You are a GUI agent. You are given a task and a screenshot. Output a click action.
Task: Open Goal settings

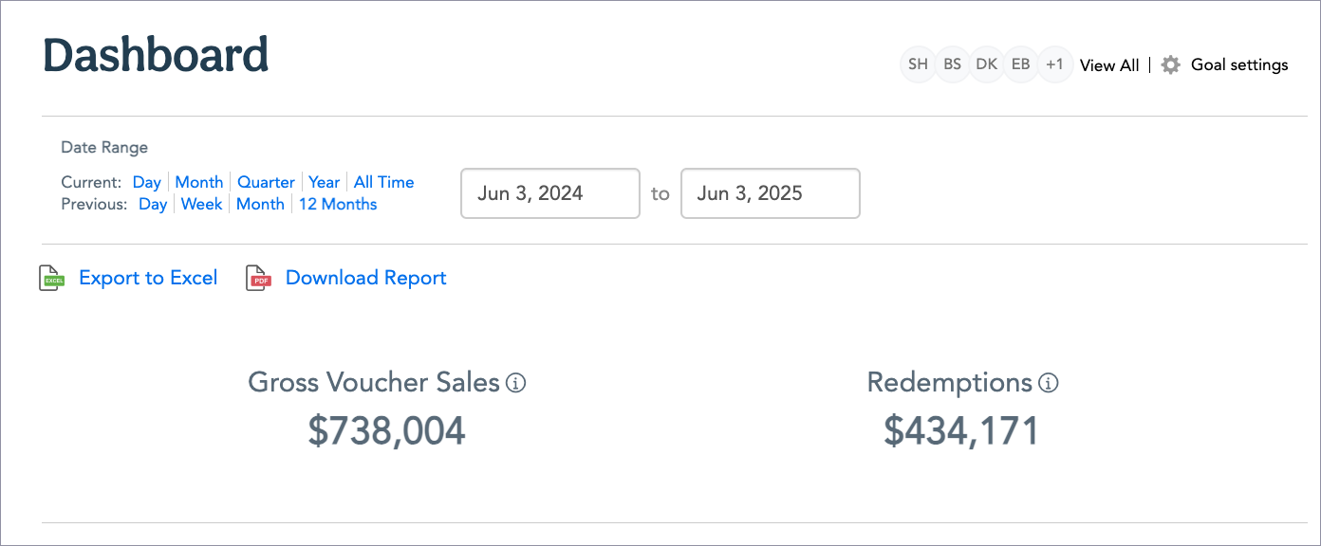click(1239, 65)
